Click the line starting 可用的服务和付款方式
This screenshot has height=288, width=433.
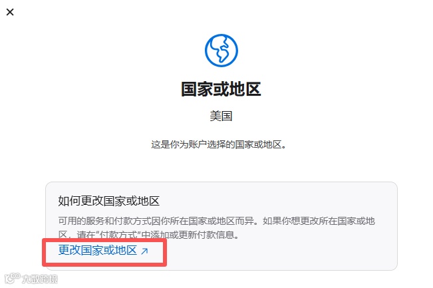tap(217, 221)
